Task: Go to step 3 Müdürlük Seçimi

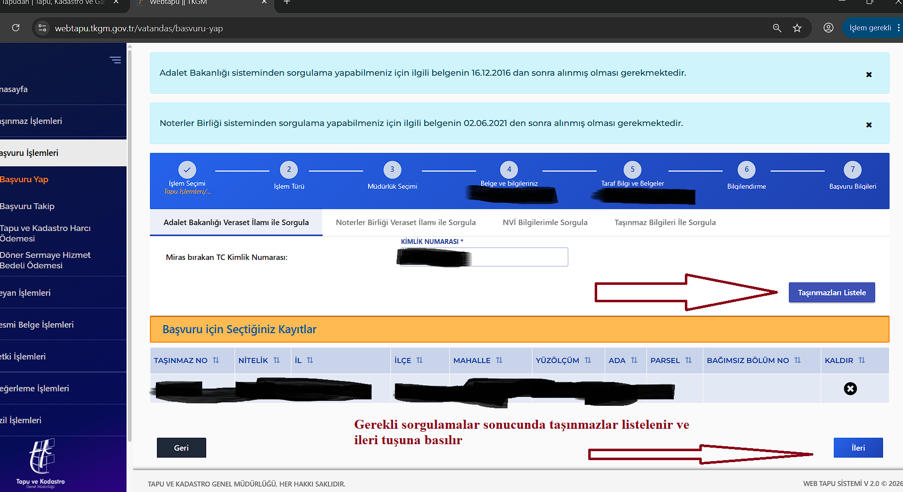Action: [x=392, y=169]
